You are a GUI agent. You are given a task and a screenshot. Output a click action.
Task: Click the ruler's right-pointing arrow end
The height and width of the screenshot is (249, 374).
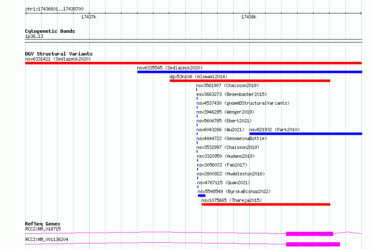pyautogui.click(x=361, y=13)
